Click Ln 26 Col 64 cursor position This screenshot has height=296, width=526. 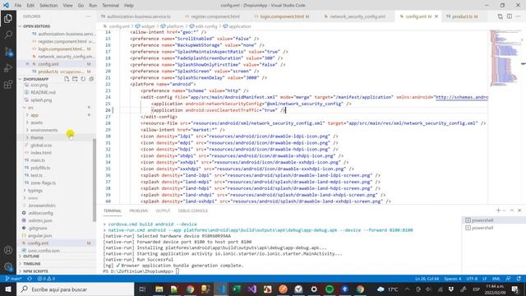coord(427,279)
